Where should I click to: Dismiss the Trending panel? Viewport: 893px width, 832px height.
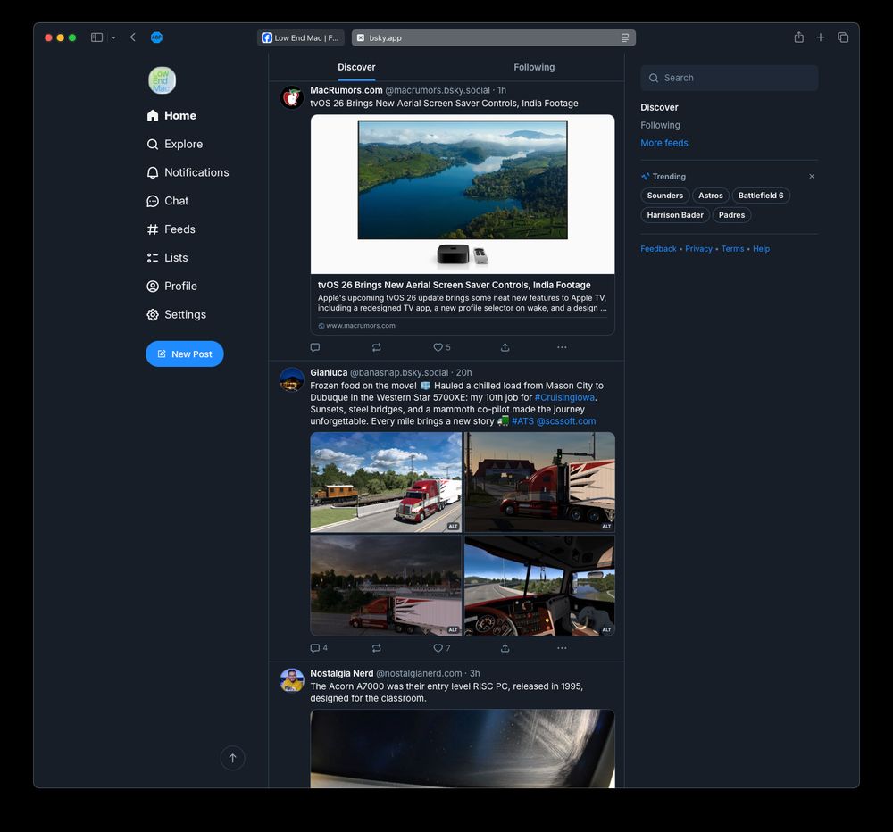click(x=812, y=177)
